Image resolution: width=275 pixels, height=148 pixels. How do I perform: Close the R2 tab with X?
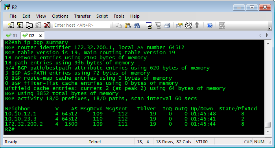pos(41,36)
